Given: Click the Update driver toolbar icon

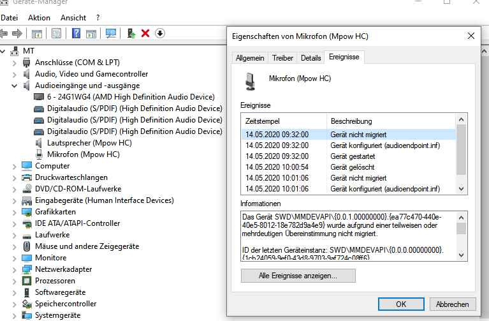Looking at the screenshot, I should coord(131,33).
